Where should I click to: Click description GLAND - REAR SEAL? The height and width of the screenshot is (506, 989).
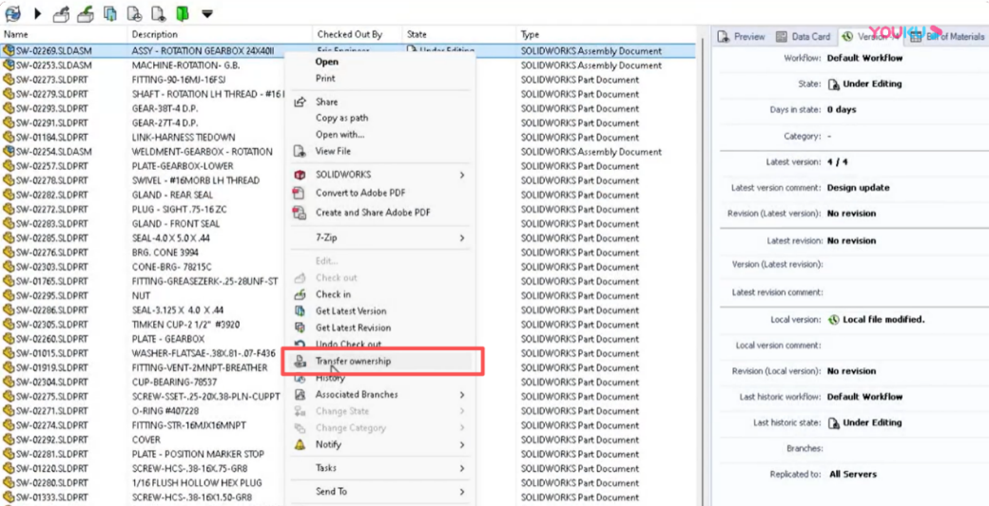[172, 196]
